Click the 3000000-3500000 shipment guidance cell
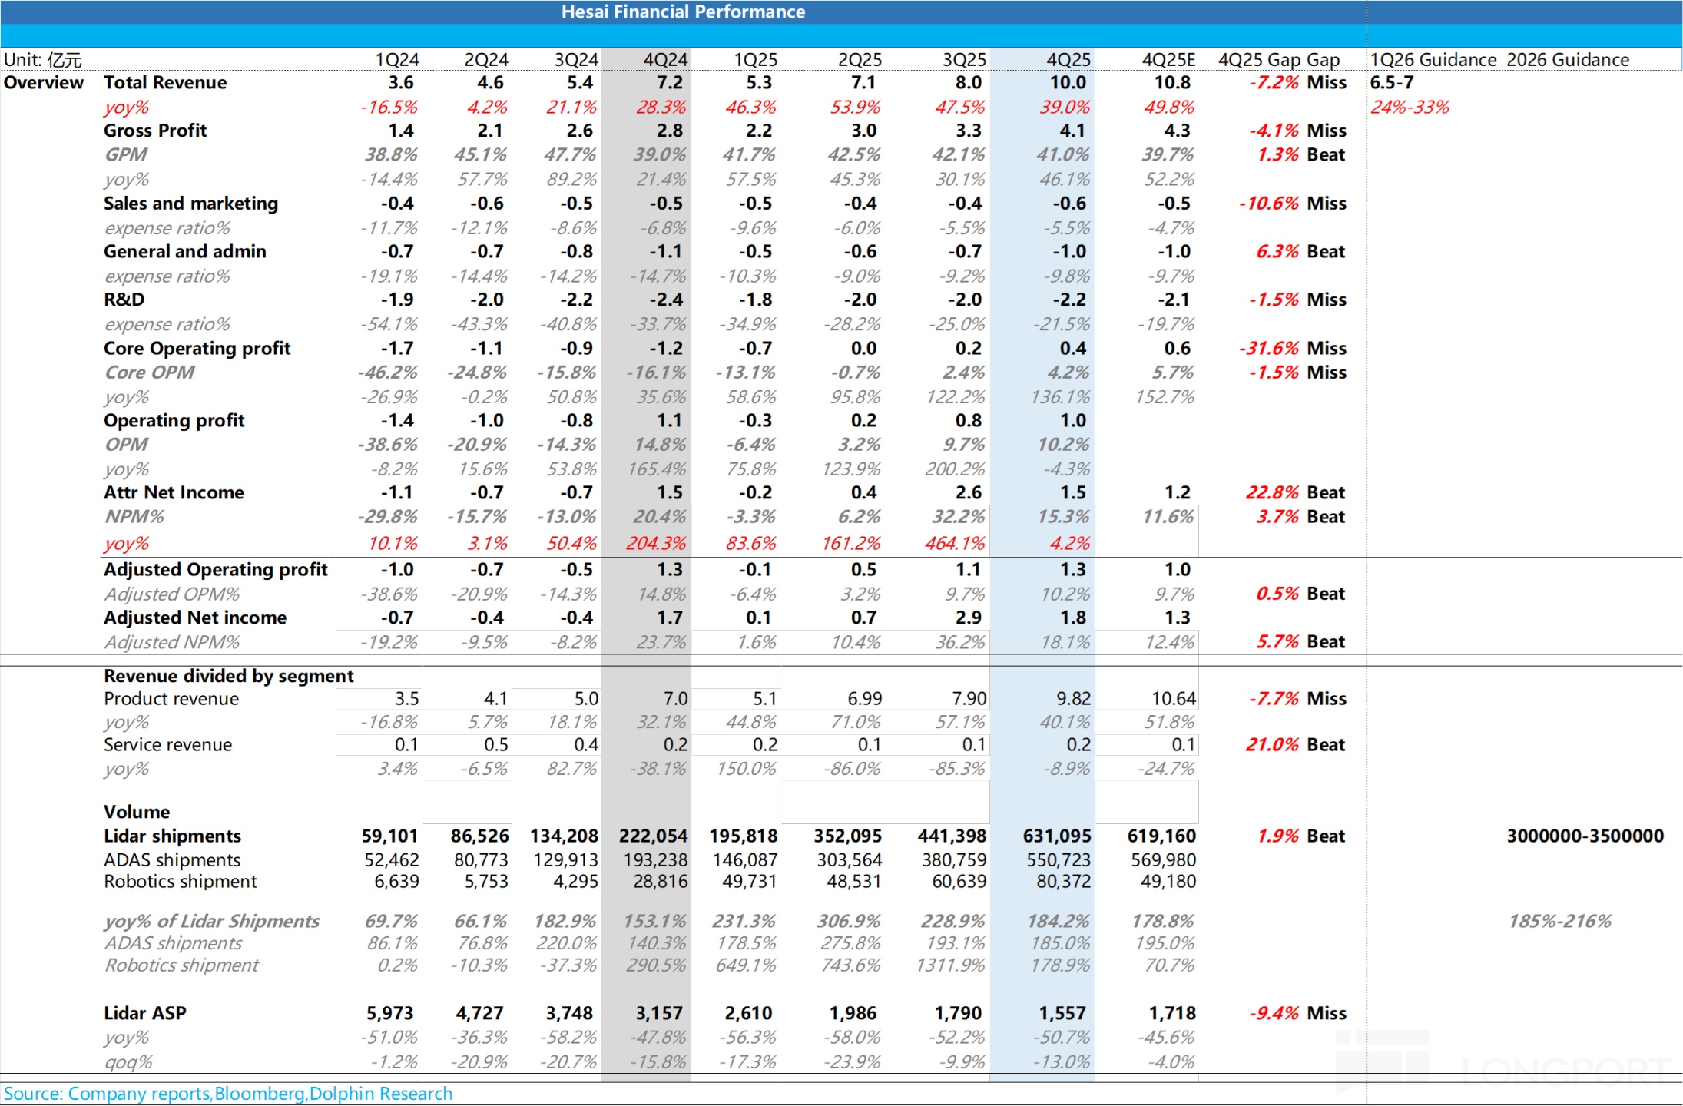Screen dimensions: 1683x1106 point(1585,836)
